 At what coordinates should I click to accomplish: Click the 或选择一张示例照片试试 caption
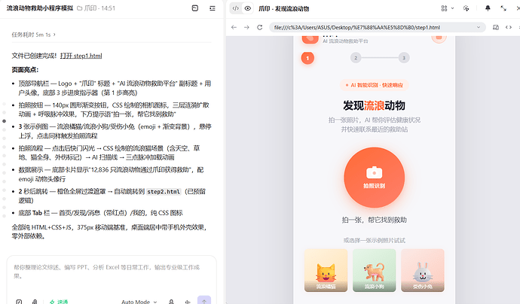374,241
